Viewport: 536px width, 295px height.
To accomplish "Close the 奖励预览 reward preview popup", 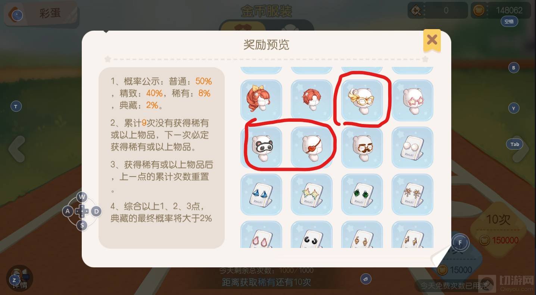I will (x=432, y=40).
